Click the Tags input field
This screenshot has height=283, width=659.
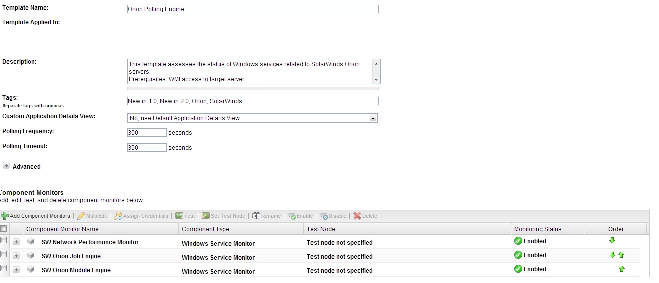(x=253, y=101)
